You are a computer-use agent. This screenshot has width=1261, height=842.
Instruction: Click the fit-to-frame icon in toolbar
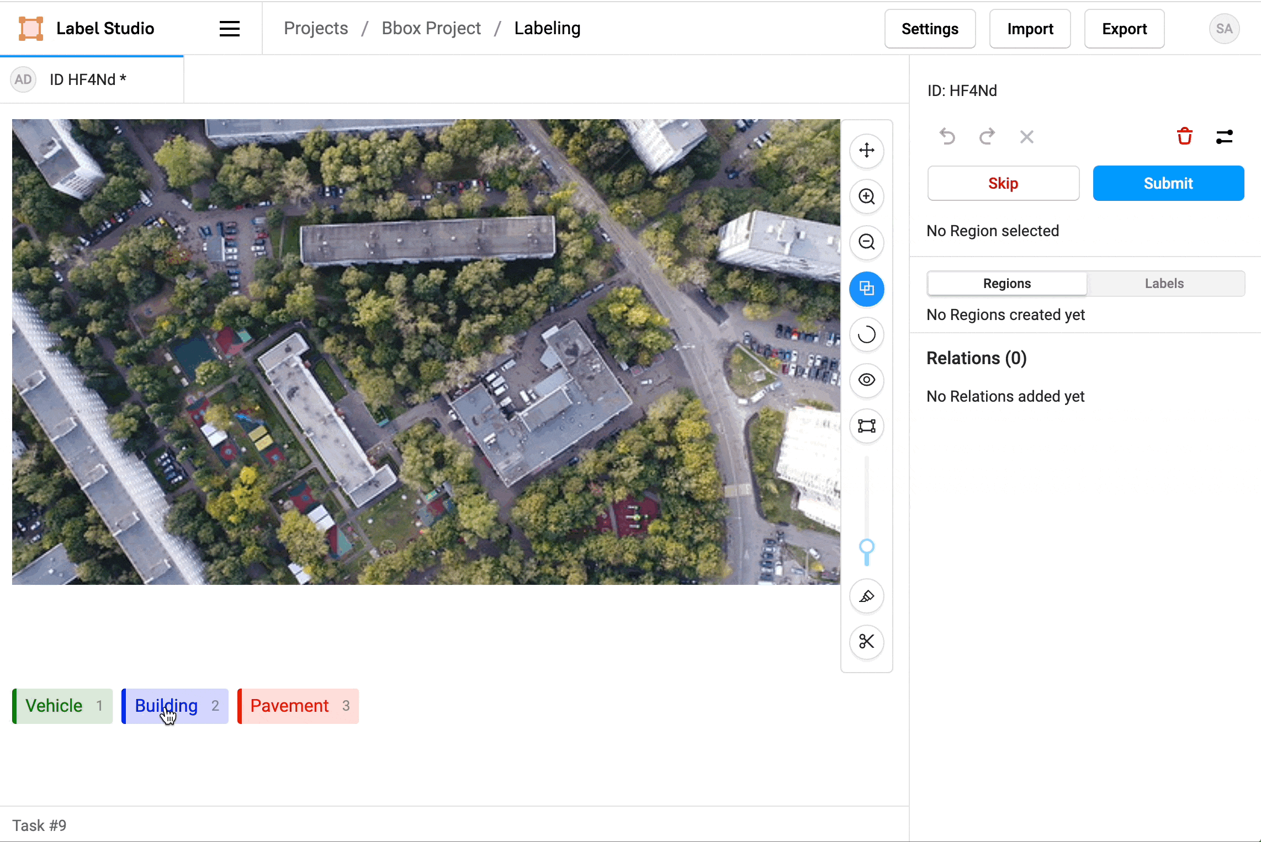coord(866,426)
